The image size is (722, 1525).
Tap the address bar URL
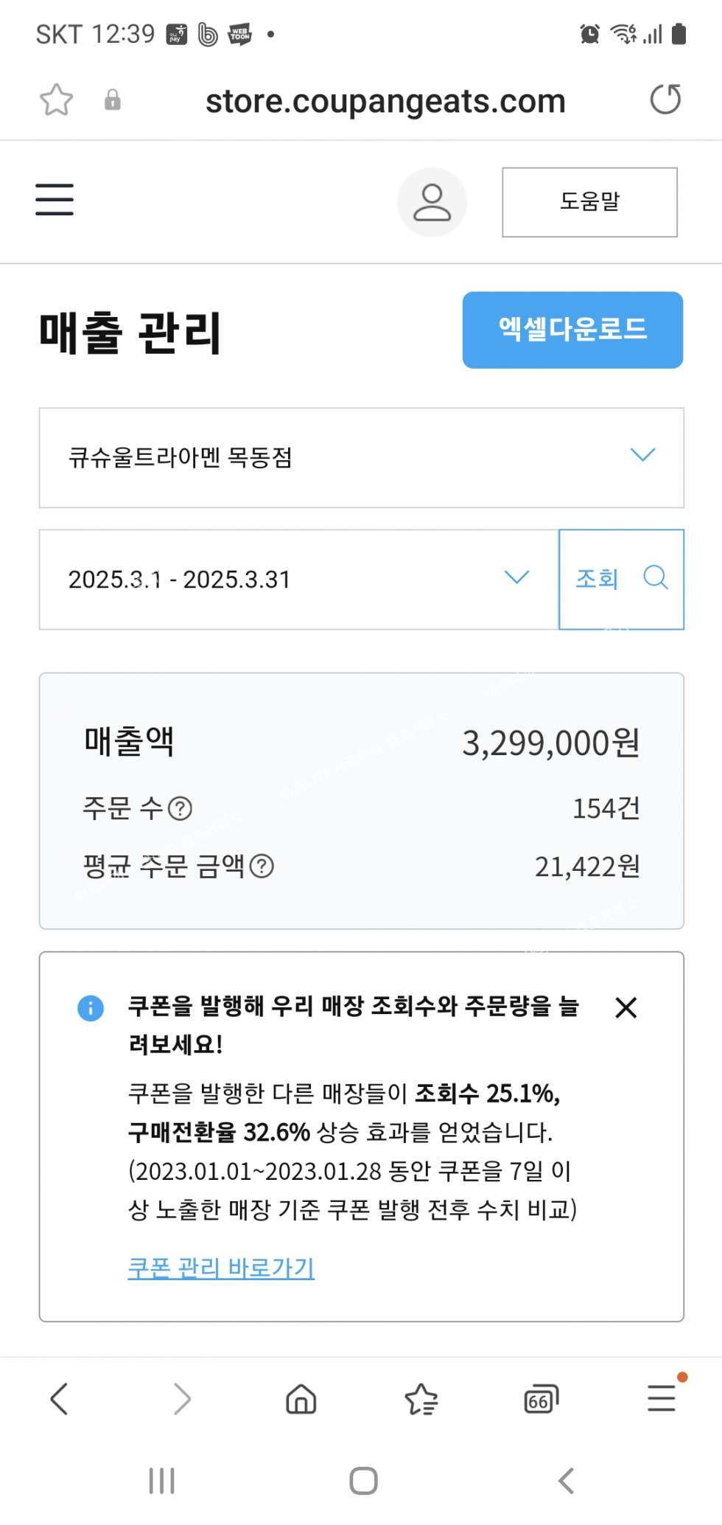385,101
